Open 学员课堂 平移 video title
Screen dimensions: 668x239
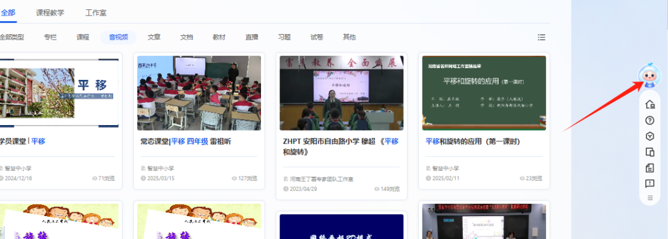(23, 141)
